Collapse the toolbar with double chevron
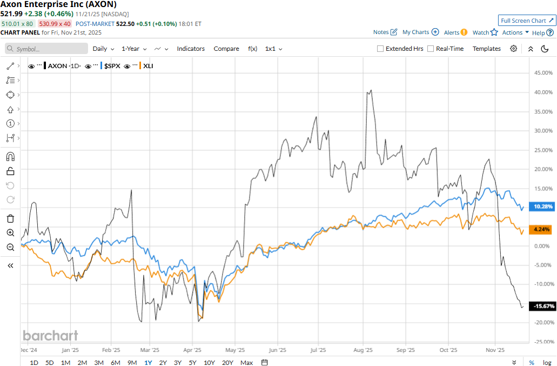The height and width of the screenshot is (366, 557). (x=531, y=49)
